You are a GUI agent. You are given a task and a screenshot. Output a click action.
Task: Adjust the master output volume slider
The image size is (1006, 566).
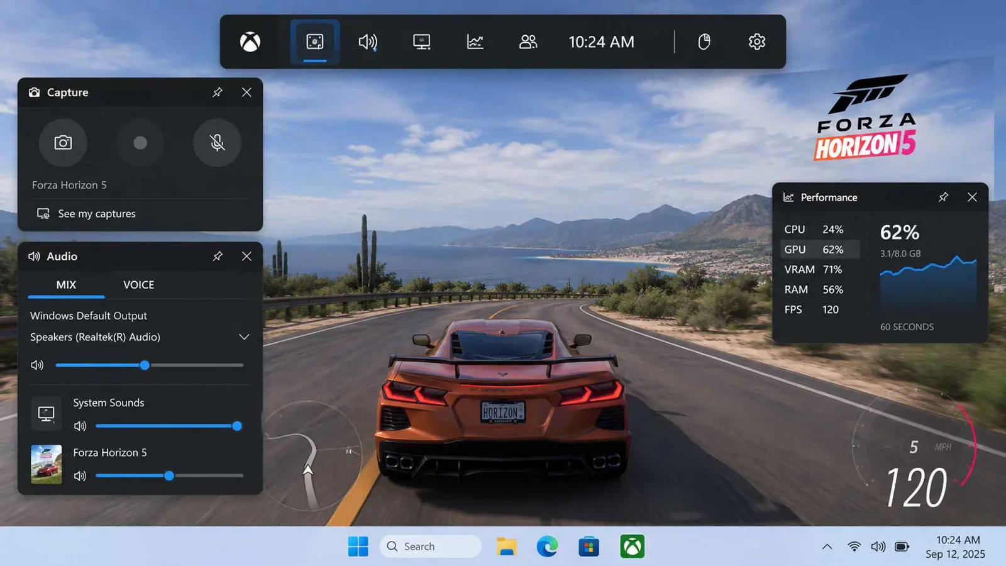pos(150,365)
